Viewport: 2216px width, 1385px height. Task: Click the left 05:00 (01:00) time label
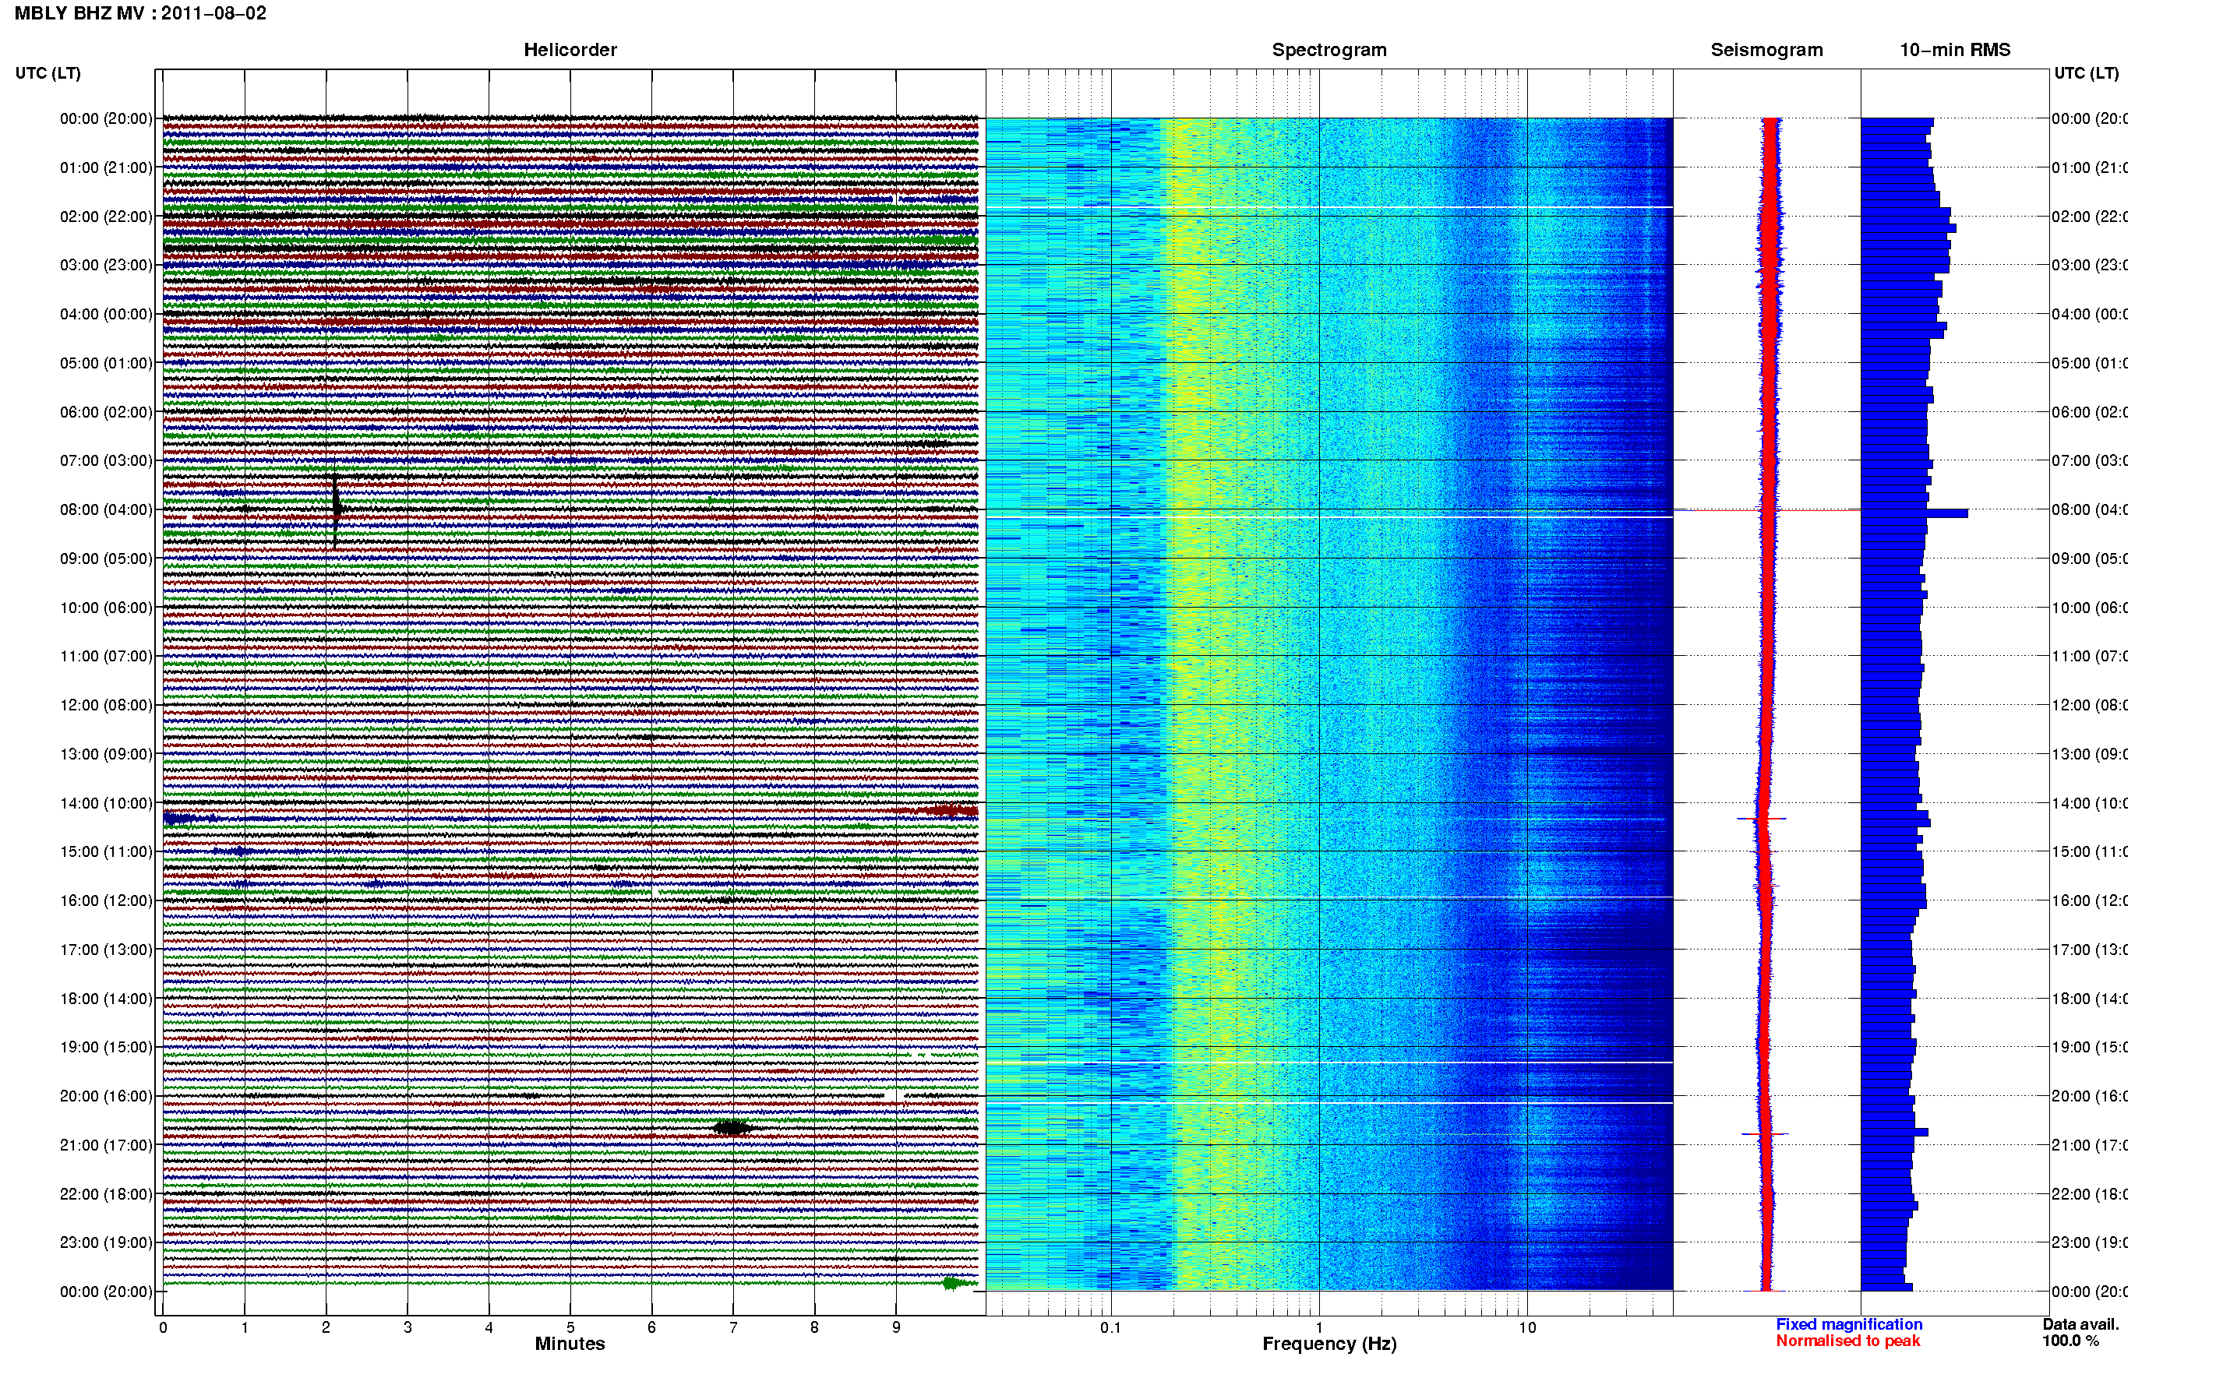[106, 363]
